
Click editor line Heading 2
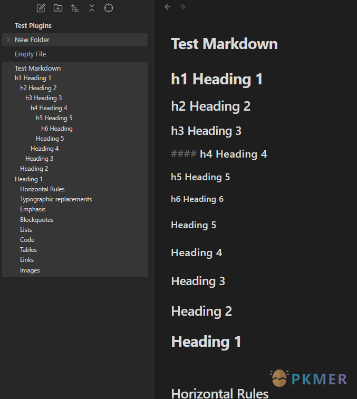tap(201, 311)
